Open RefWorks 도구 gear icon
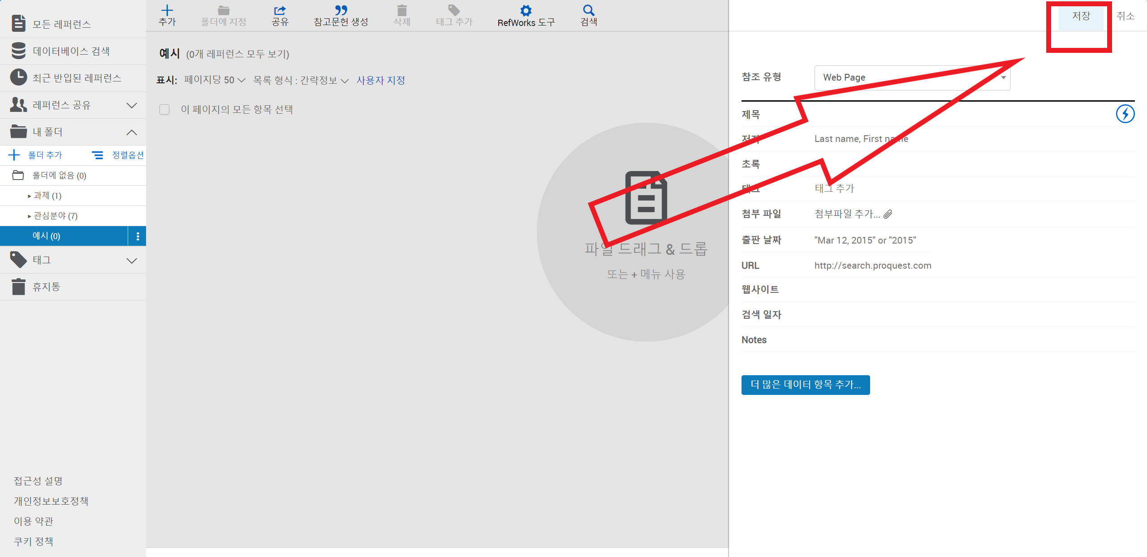Image resolution: width=1147 pixels, height=557 pixels. 526,11
